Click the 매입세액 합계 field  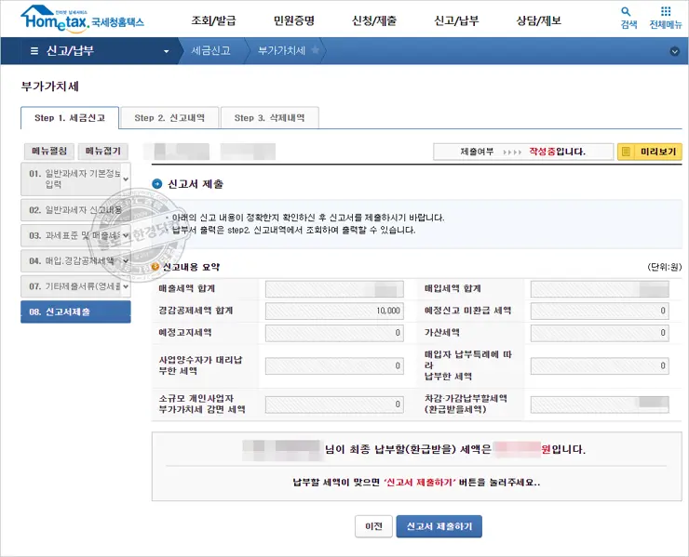click(x=600, y=289)
